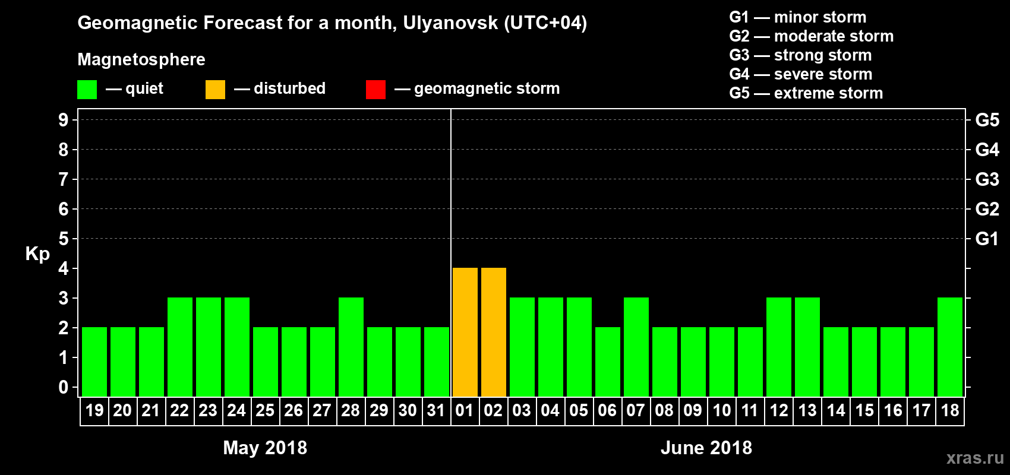The height and width of the screenshot is (475, 1010).
Task: Click the orange disturbed legend swatch
Action: click(x=215, y=90)
